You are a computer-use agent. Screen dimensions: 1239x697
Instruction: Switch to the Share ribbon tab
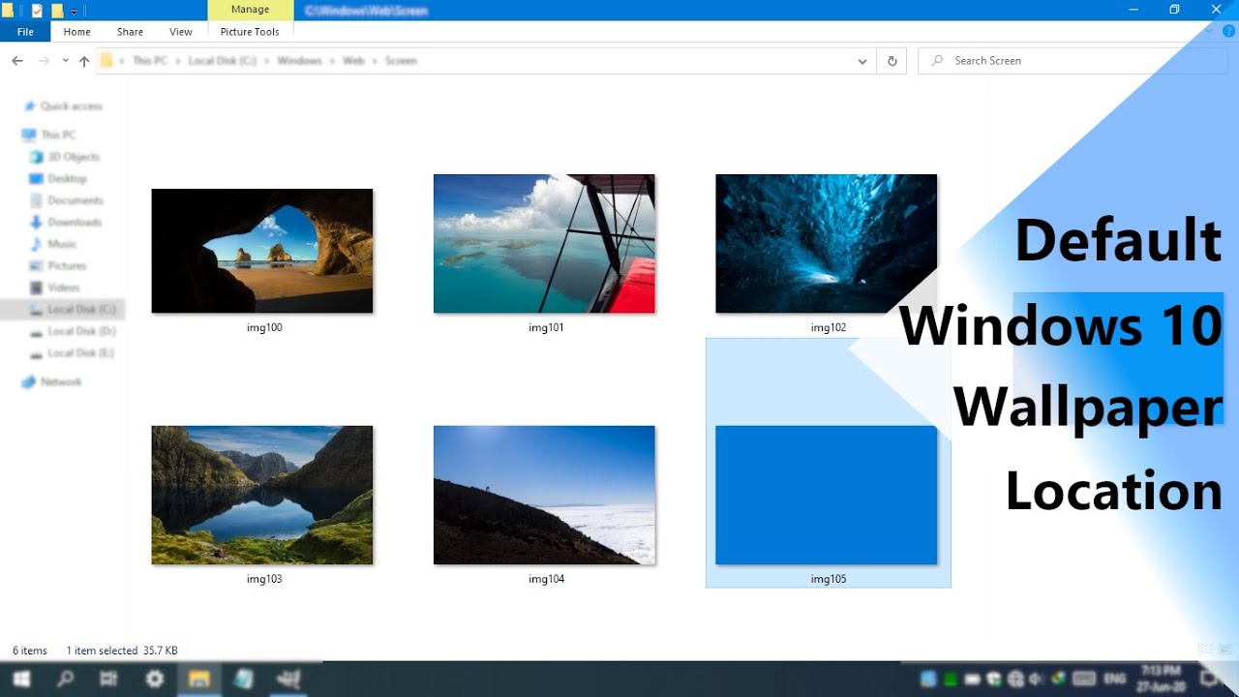[x=131, y=32]
